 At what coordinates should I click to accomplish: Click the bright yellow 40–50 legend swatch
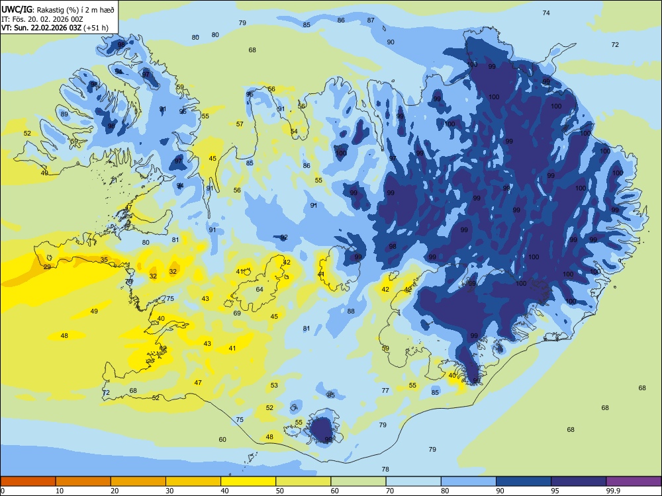(x=248, y=481)
